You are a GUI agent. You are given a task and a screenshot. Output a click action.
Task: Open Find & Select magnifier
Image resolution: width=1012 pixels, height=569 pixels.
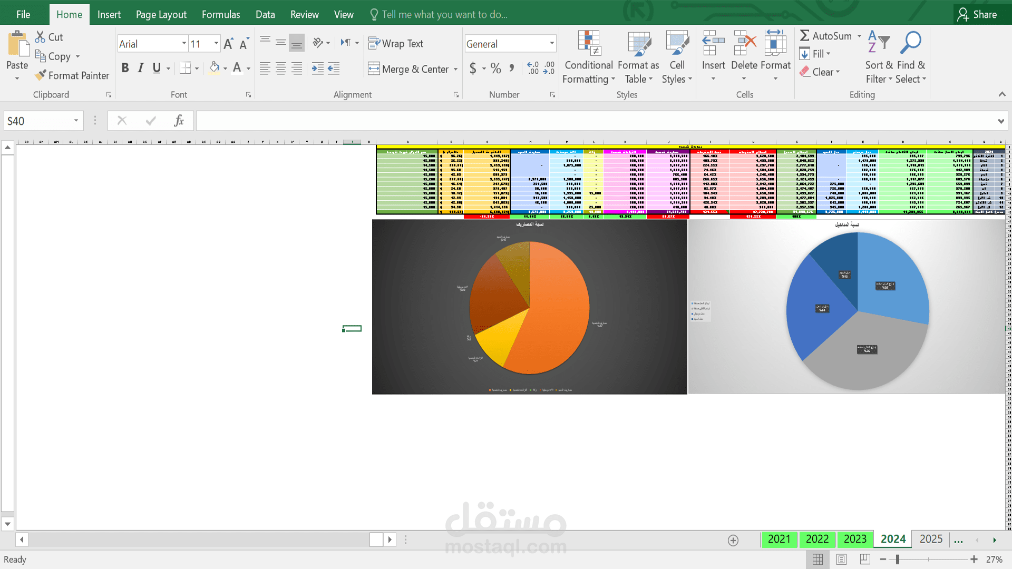click(x=910, y=42)
